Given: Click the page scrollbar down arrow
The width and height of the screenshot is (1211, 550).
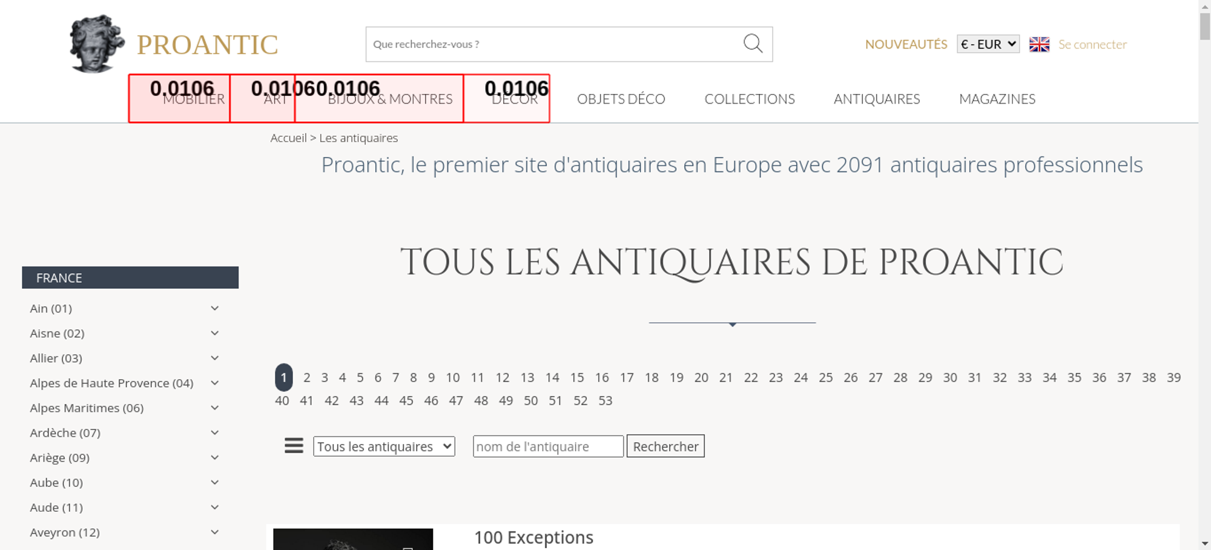Looking at the screenshot, I should [x=1204, y=543].
